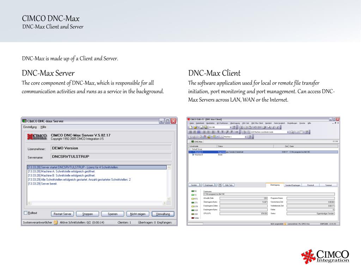
Task: Click the Find magnifier icon in top toolbar
Action: point(269,127)
